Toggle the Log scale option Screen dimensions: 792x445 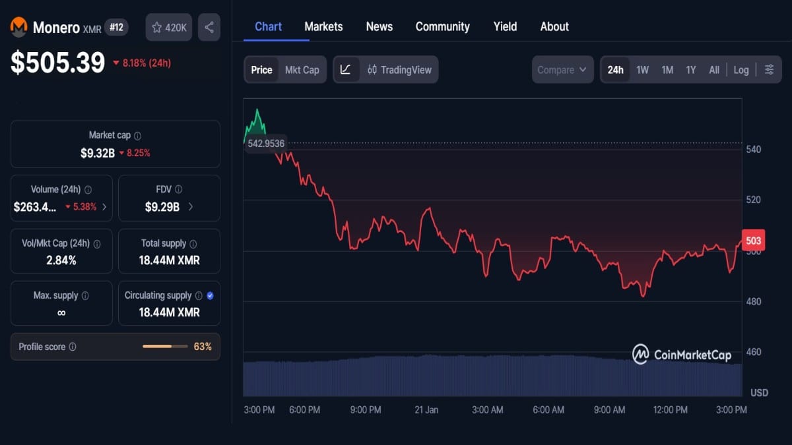(741, 70)
